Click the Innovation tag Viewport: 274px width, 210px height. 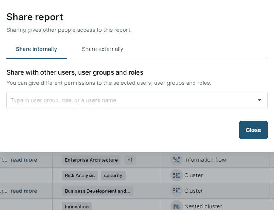[x=76, y=206]
